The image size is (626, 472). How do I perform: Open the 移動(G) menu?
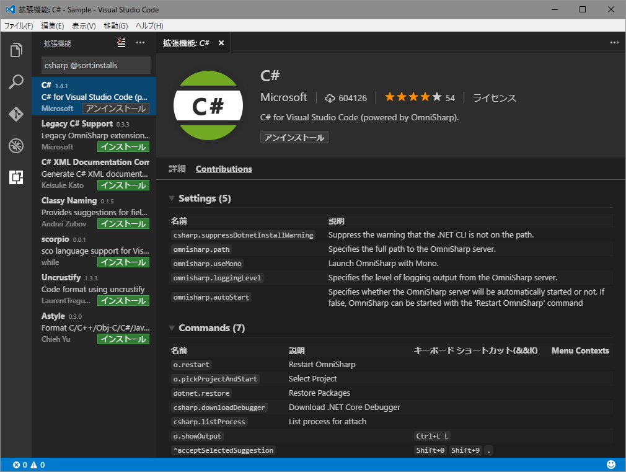pos(116,25)
